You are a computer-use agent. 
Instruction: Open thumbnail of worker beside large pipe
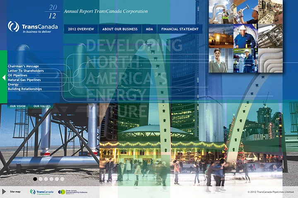(221, 12)
